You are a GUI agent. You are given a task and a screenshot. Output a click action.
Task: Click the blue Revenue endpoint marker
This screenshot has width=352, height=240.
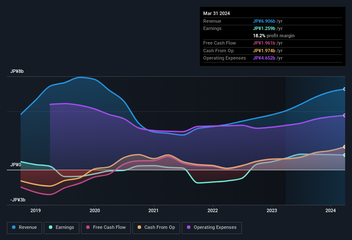(344, 89)
